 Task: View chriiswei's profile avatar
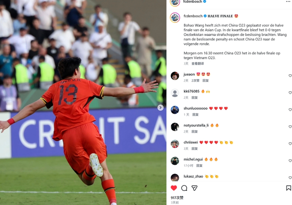click(x=175, y=144)
